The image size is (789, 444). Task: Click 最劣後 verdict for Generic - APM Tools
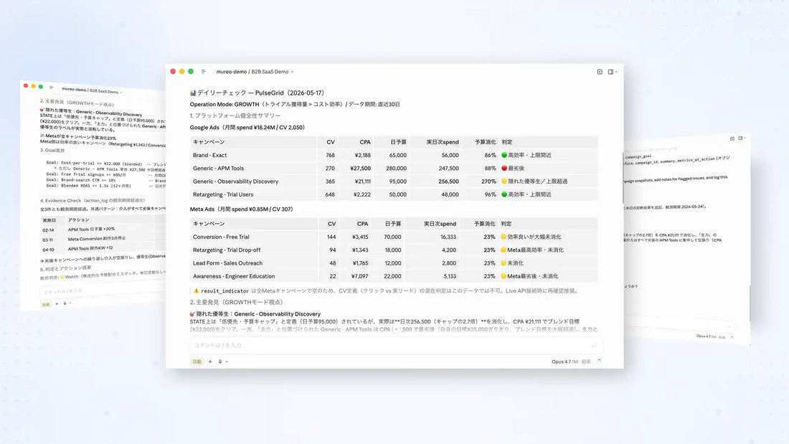click(516, 168)
